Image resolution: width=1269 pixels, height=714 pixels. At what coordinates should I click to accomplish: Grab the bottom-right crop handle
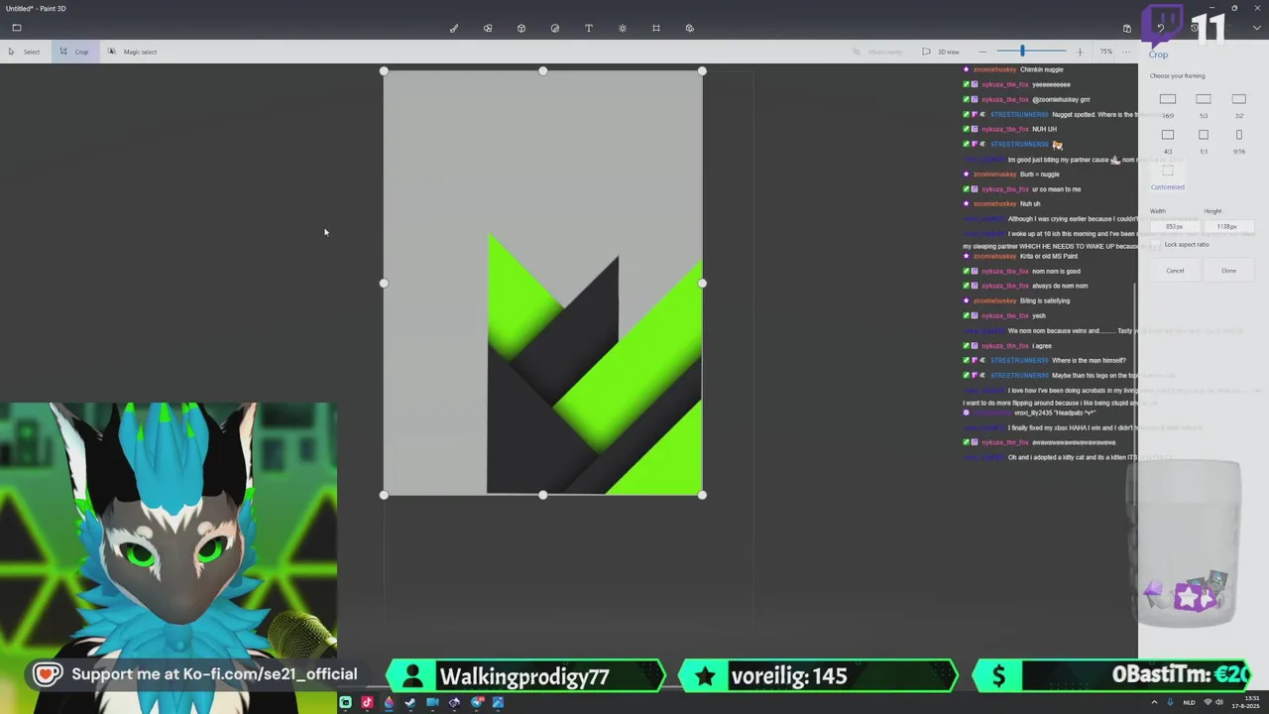coord(702,495)
